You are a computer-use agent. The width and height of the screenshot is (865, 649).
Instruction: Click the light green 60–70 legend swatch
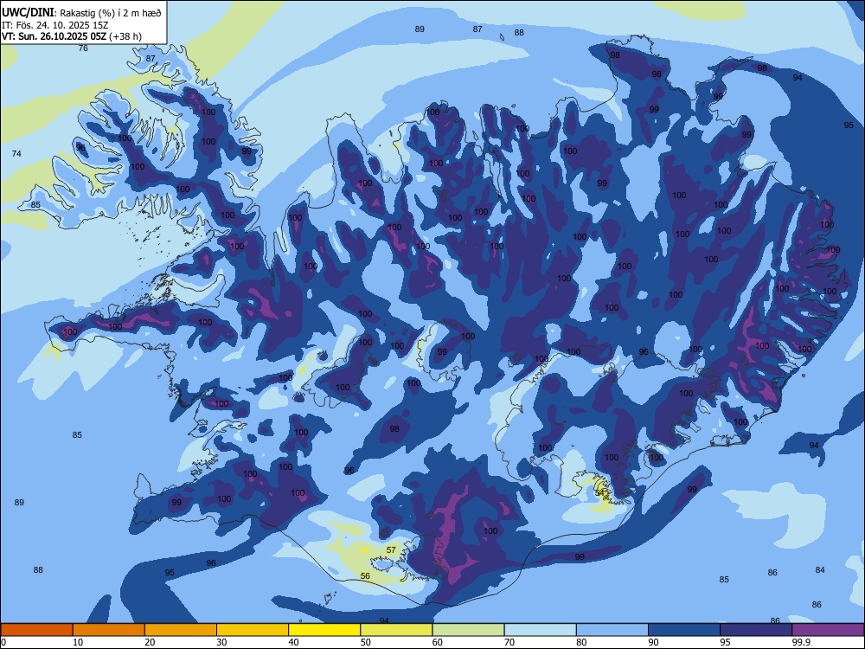tap(468, 630)
